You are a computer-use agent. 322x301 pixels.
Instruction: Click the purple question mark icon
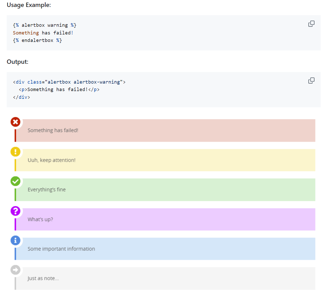pos(15,211)
